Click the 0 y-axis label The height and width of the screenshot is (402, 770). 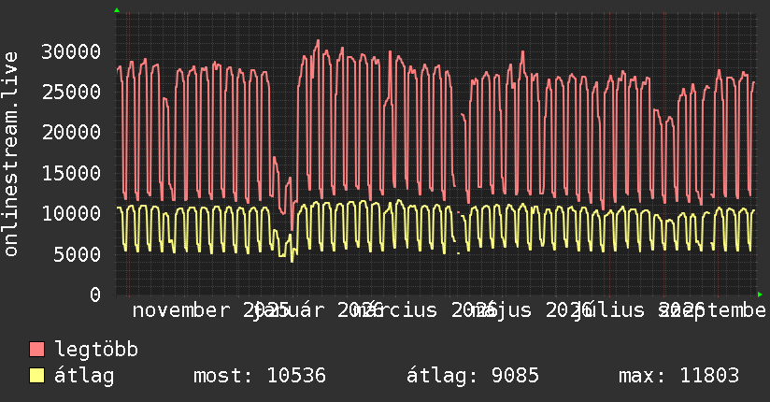95,294
